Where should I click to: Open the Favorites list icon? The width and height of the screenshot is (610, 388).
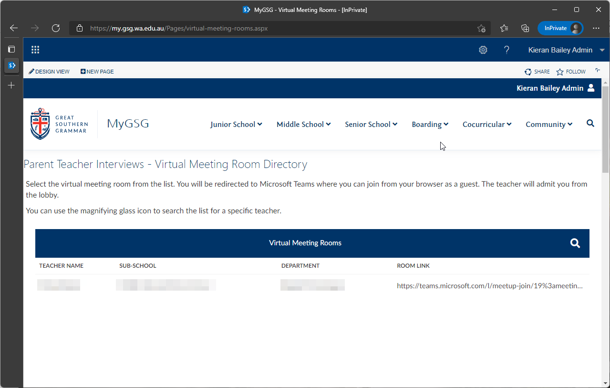[504, 28]
